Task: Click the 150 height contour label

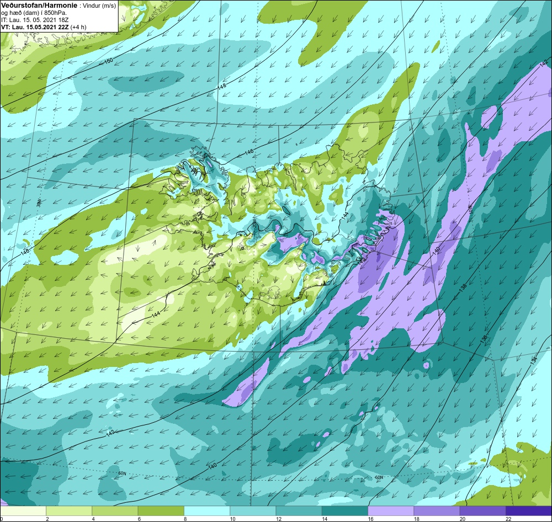Action: 109,61
